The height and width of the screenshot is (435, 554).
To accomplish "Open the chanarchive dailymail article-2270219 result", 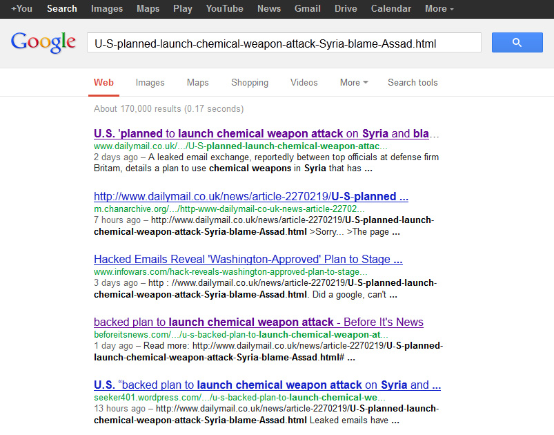I will point(251,196).
